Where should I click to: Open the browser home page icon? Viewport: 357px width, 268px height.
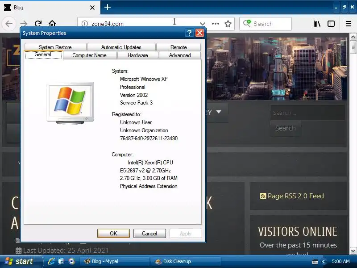[52, 24]
